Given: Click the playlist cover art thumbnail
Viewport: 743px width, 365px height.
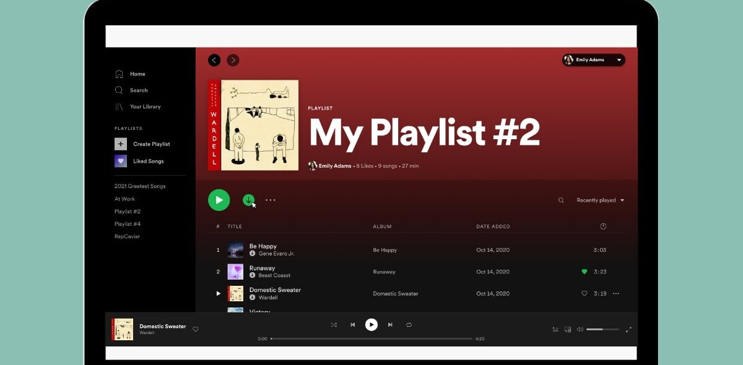Looking at the screenshot, I should [253, 125].
